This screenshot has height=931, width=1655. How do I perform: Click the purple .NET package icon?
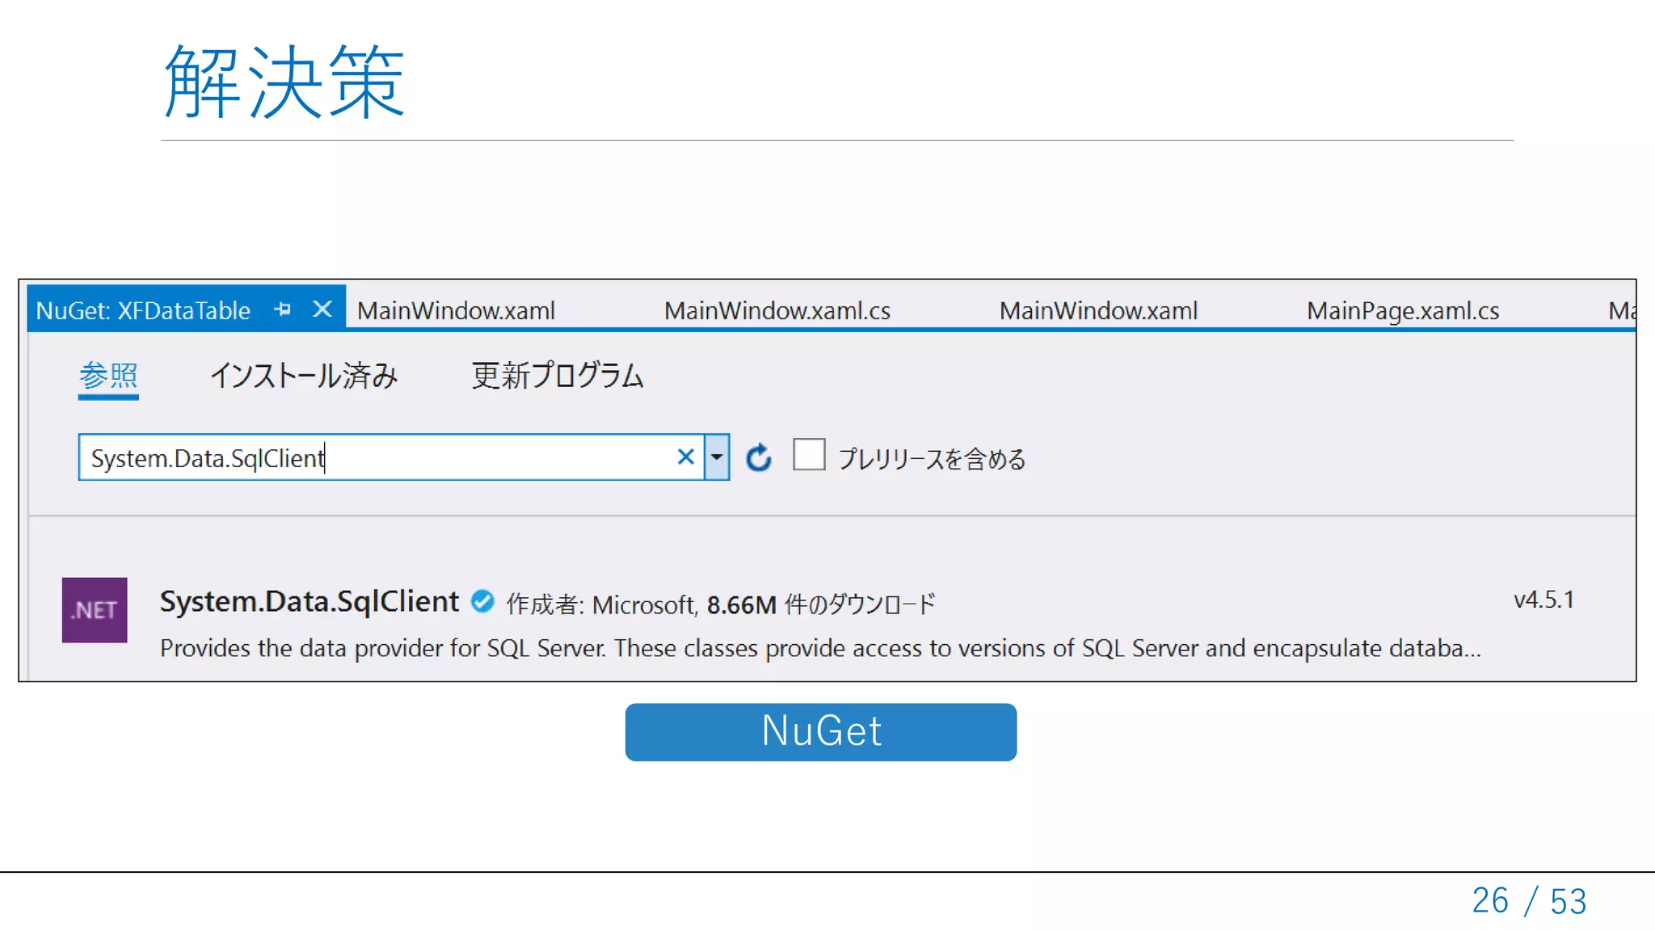point(95,610)
